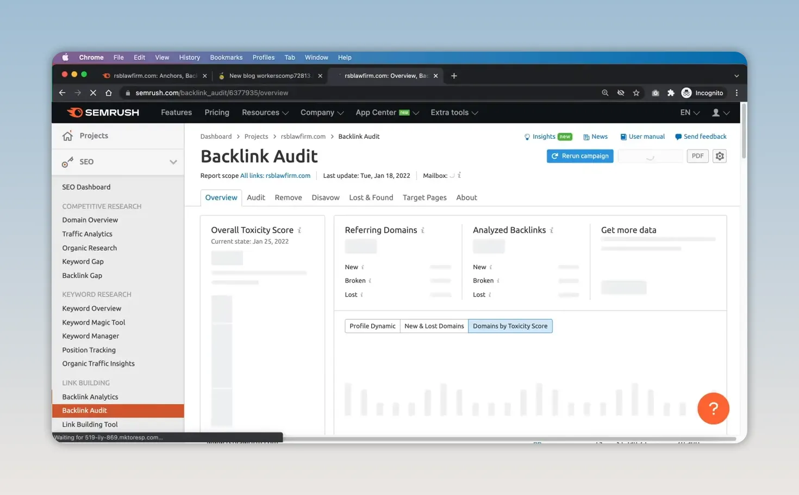Open Dashboard breadcrumb link
This screenshot has height=495, width=799.
[216, 137]
